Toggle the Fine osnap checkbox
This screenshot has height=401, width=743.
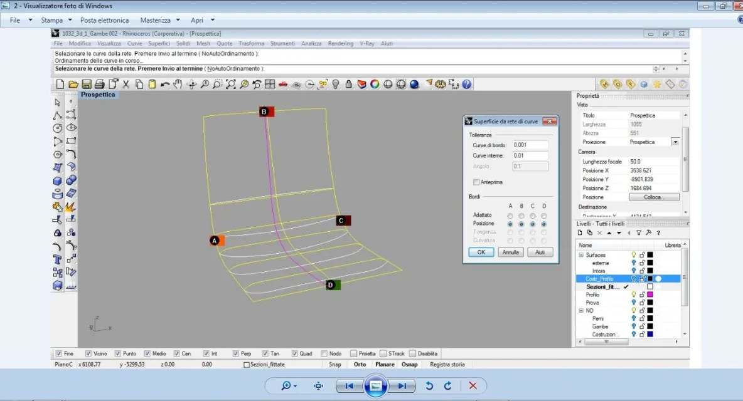coord(59,353)
